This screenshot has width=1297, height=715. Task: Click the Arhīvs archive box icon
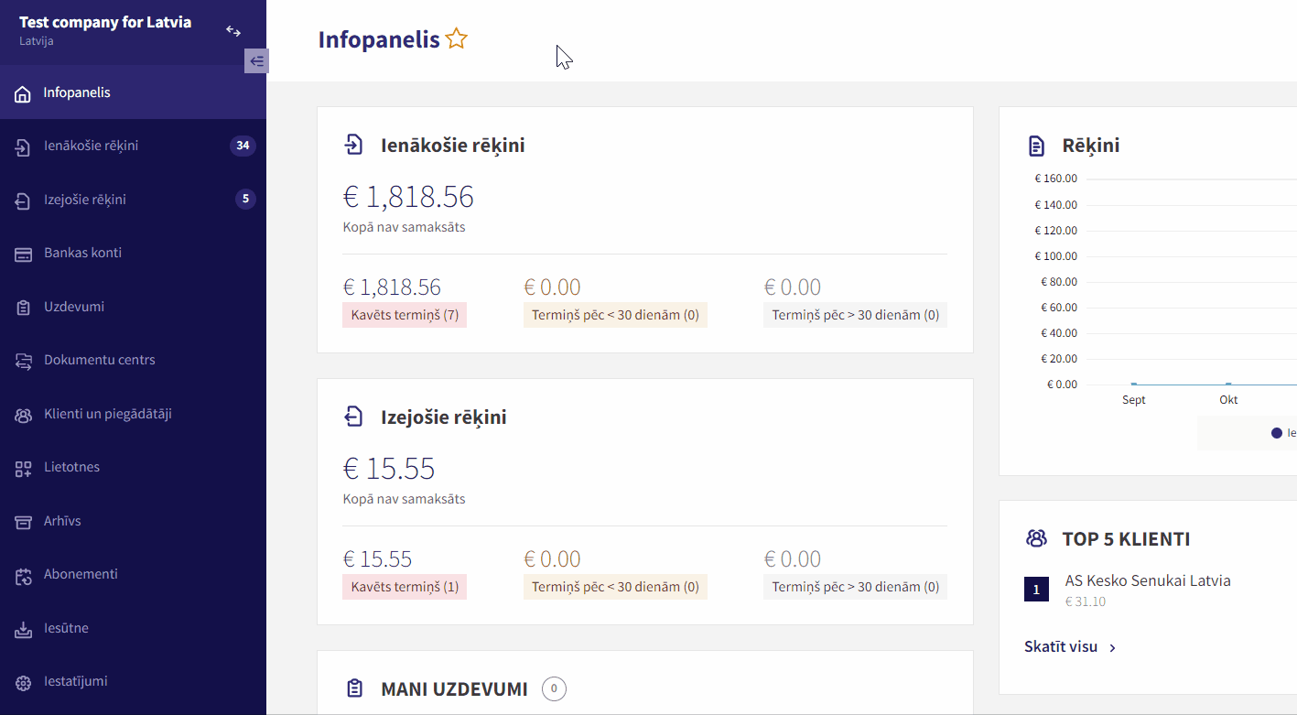click(x=24, y=522)
